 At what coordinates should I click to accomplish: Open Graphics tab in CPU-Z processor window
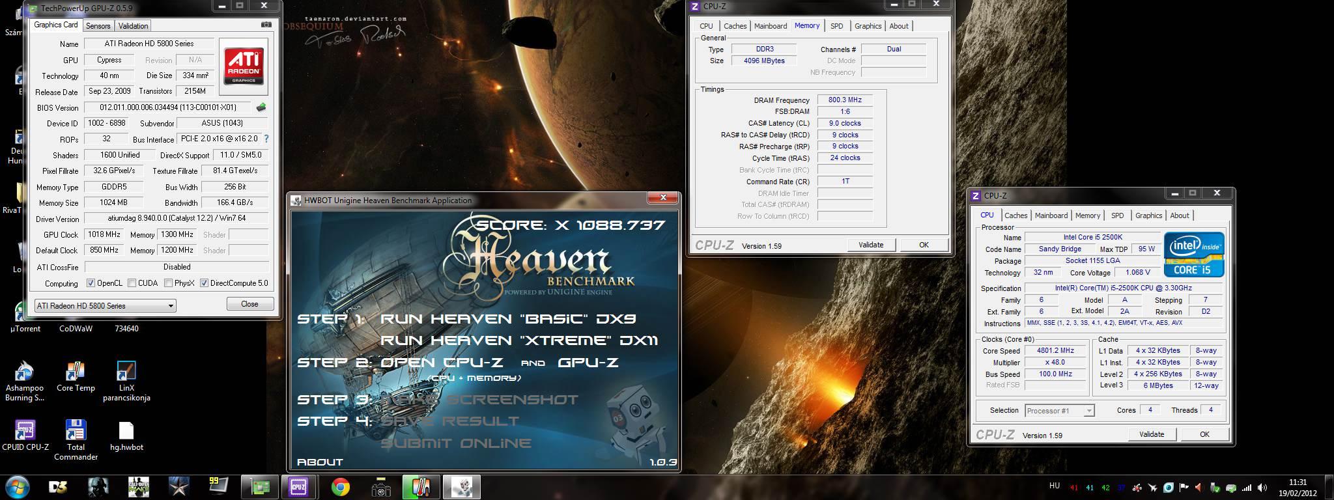point(1149,215)
